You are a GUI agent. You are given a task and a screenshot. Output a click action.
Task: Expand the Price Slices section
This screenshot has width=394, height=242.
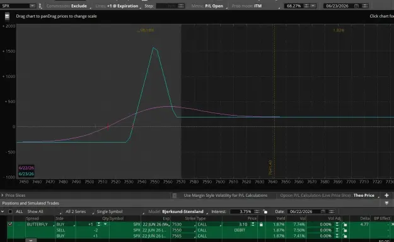[3, 195]
